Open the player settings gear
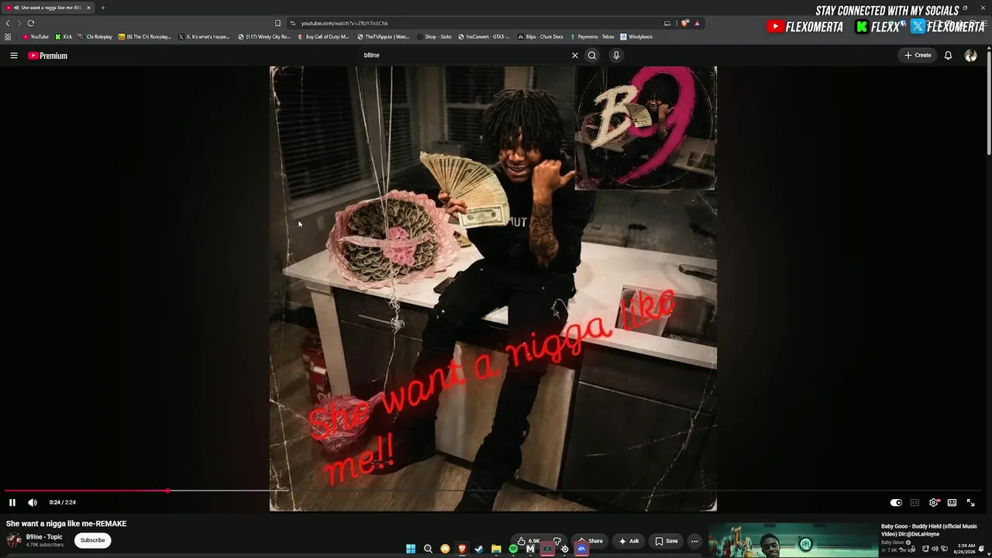Screen dimensions: 992x558 click(933, 503)
